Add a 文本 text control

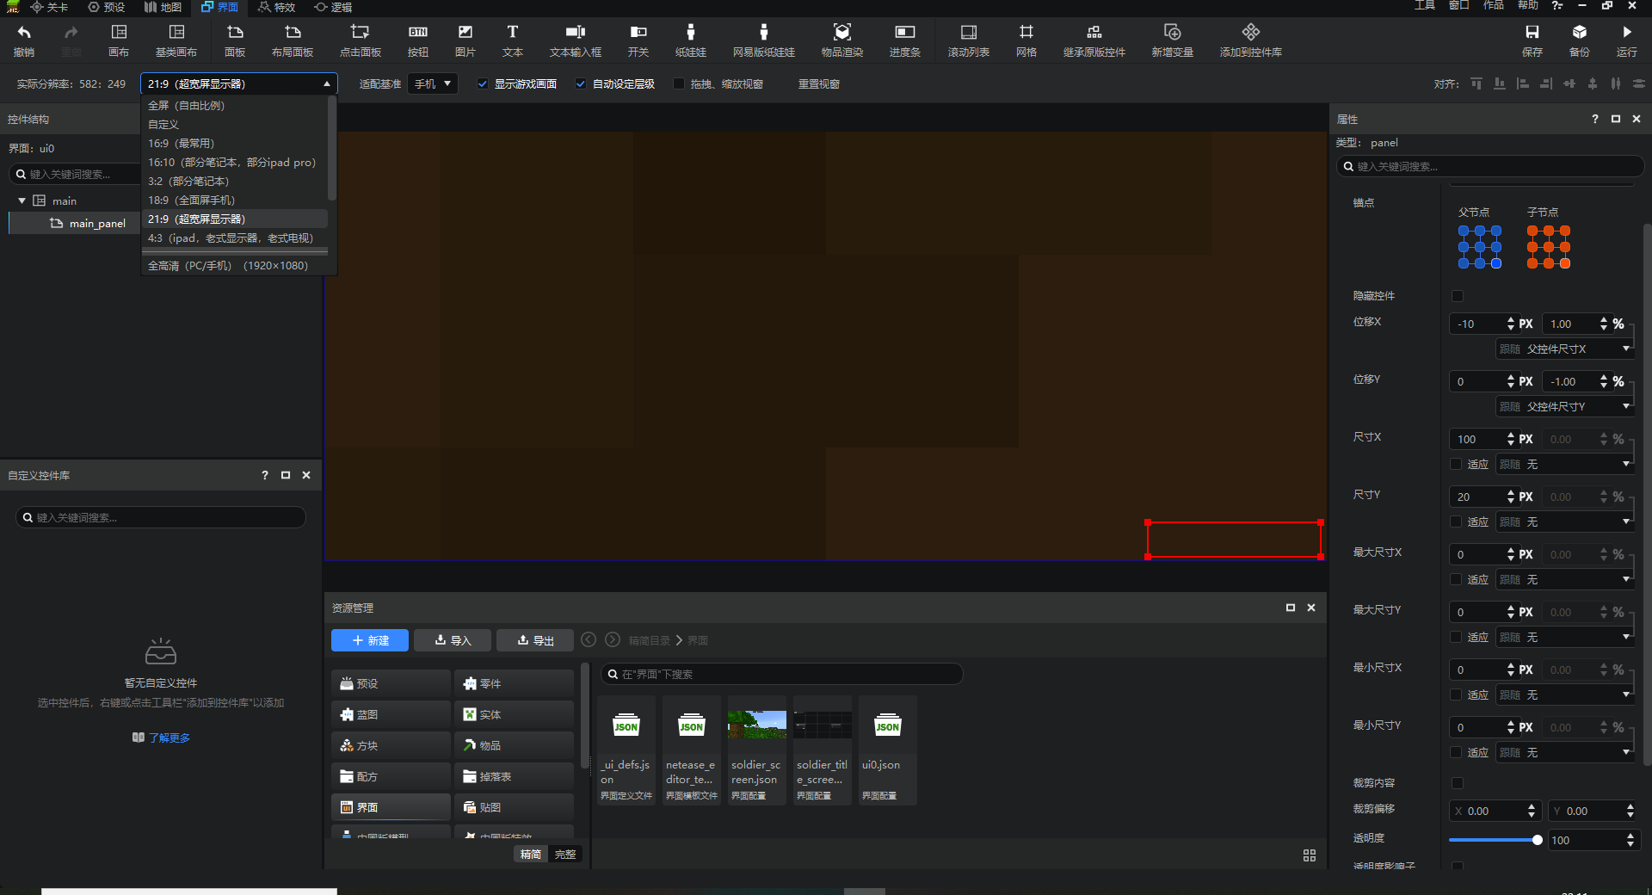(x=512, y=33)
